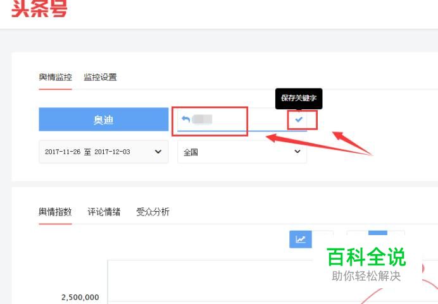
Task: Switch to the 舆情监控 tab
Action: 55,77
